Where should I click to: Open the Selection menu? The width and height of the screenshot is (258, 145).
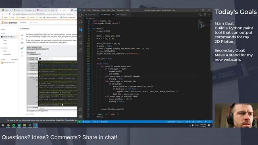pos(96,10)
